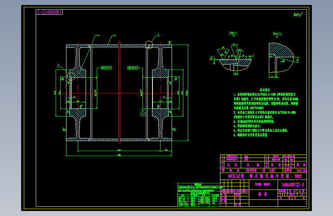Viewport: 333px width, 216px height.
Task: Click drawing number 140A508Y(Z)-2 in title block
Action: coord(292,185)
